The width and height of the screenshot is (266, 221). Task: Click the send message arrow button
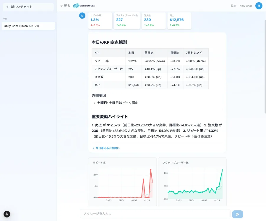[237, 214]
